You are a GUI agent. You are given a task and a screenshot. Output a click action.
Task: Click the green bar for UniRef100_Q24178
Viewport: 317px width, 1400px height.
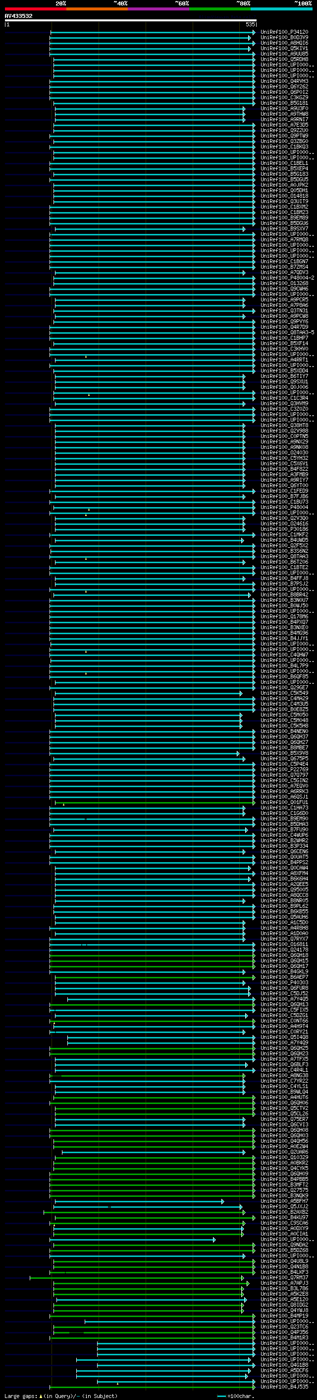point(152,950)
